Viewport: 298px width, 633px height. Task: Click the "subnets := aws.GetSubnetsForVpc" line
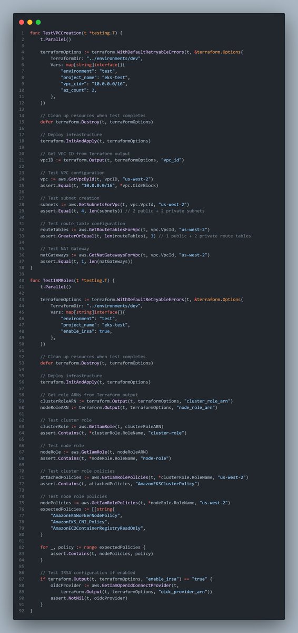point(114,204)
